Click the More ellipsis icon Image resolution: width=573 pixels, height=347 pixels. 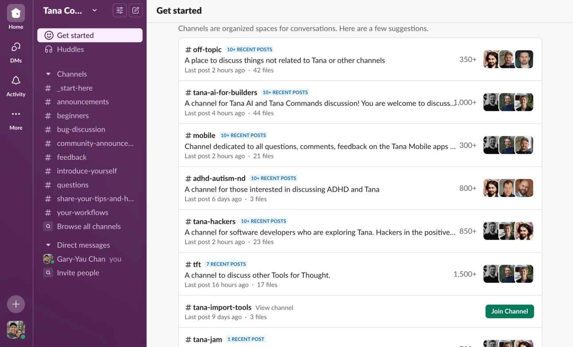tap(16, 114)
